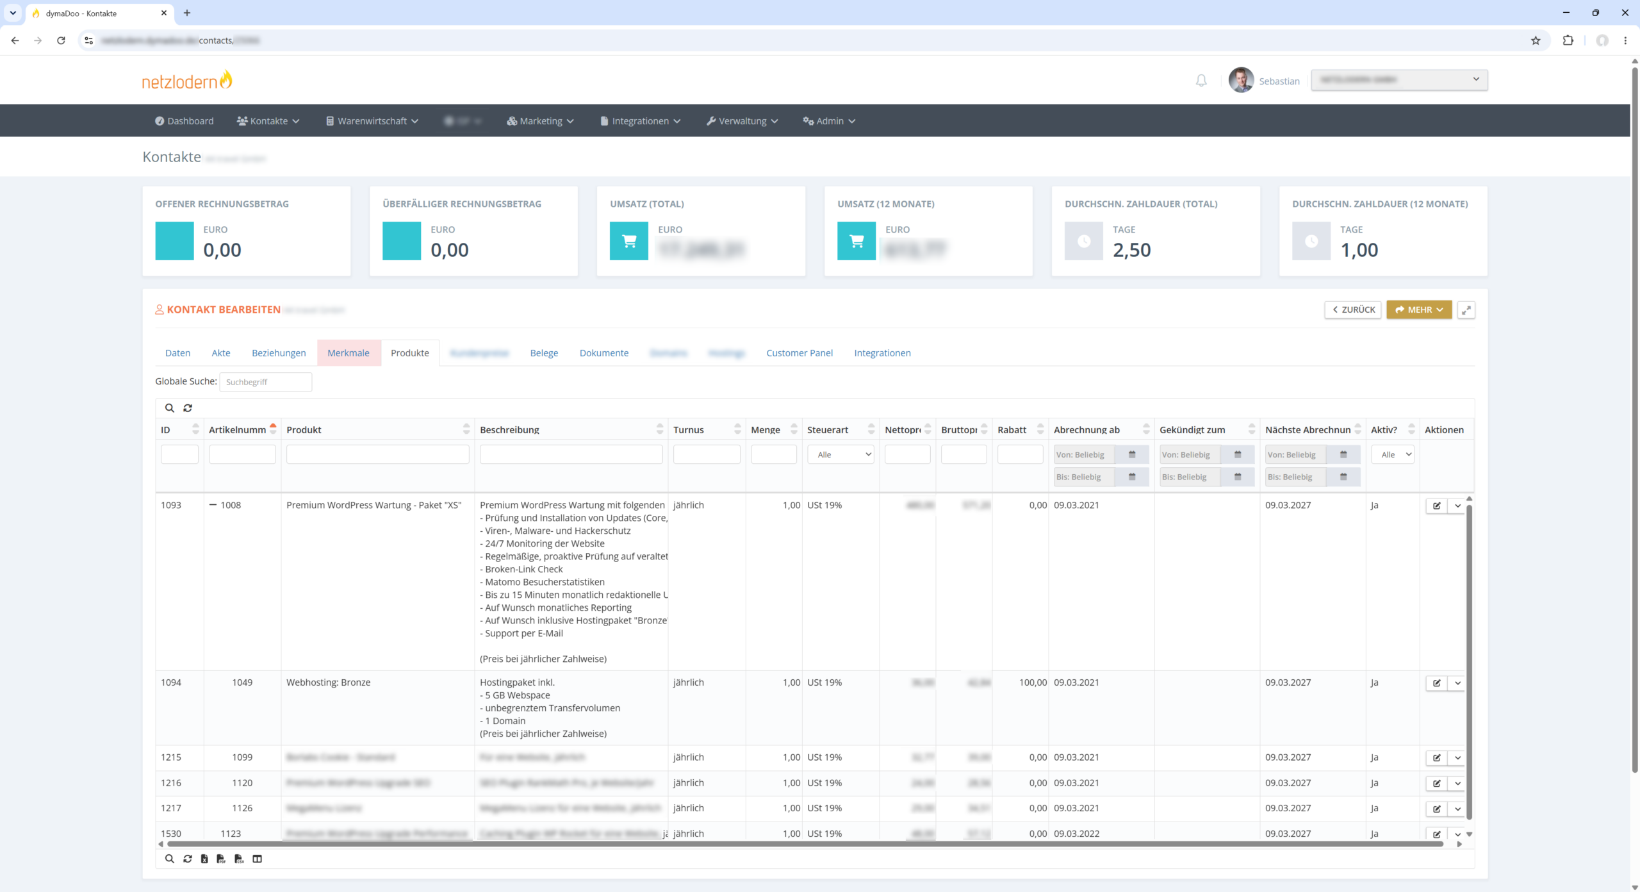Sort table by Produkt column
This screenshot has height=892, width=1640.
[377, 430]
